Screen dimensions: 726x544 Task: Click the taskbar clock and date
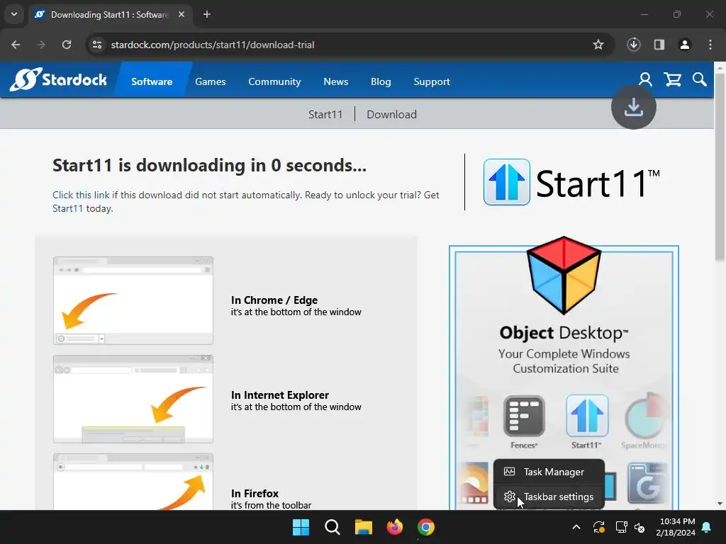coord(675,527)
